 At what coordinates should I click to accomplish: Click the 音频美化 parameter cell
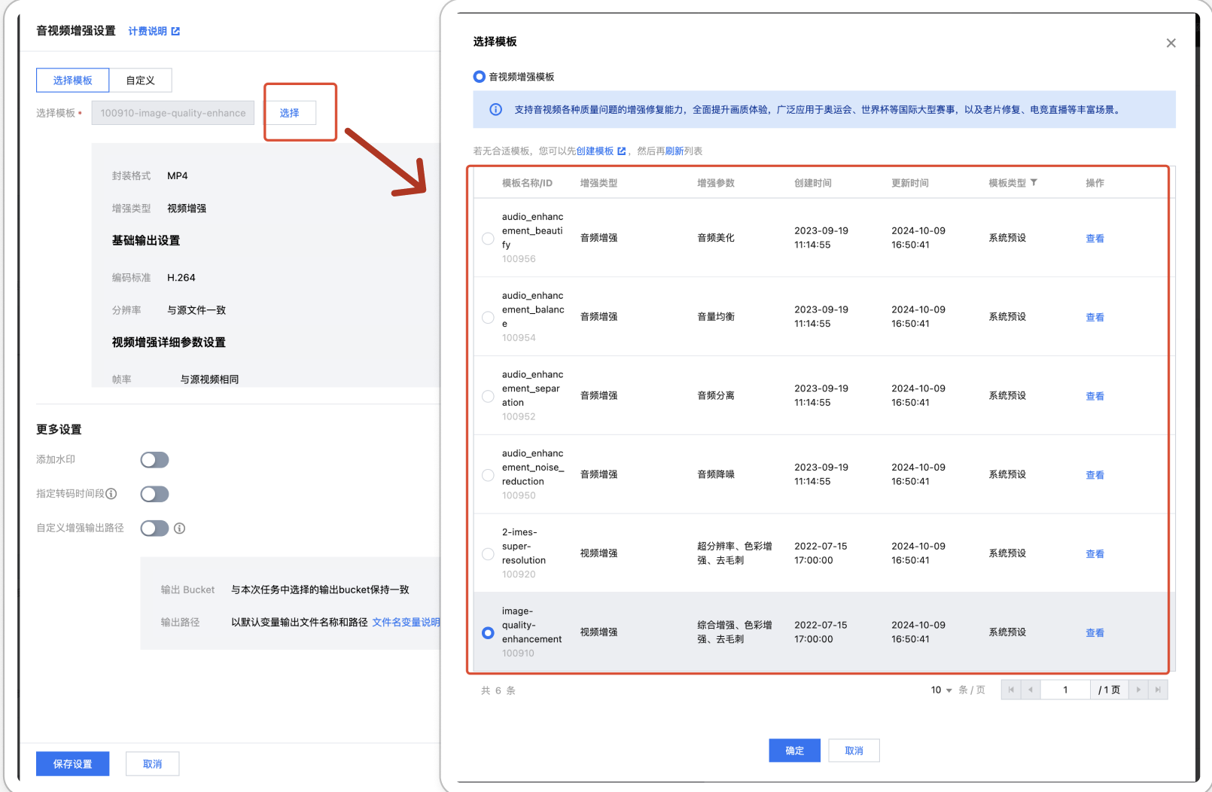[x=716, y=238]
